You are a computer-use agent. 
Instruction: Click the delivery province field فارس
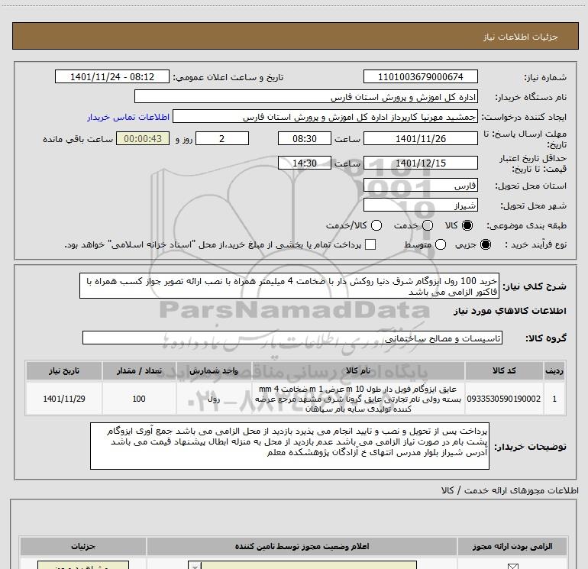[420, 186]
